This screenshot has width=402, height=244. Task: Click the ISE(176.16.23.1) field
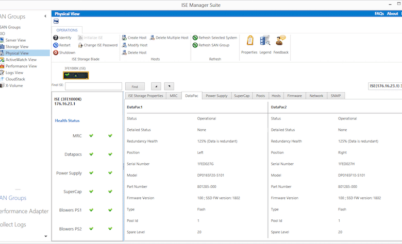386,86
